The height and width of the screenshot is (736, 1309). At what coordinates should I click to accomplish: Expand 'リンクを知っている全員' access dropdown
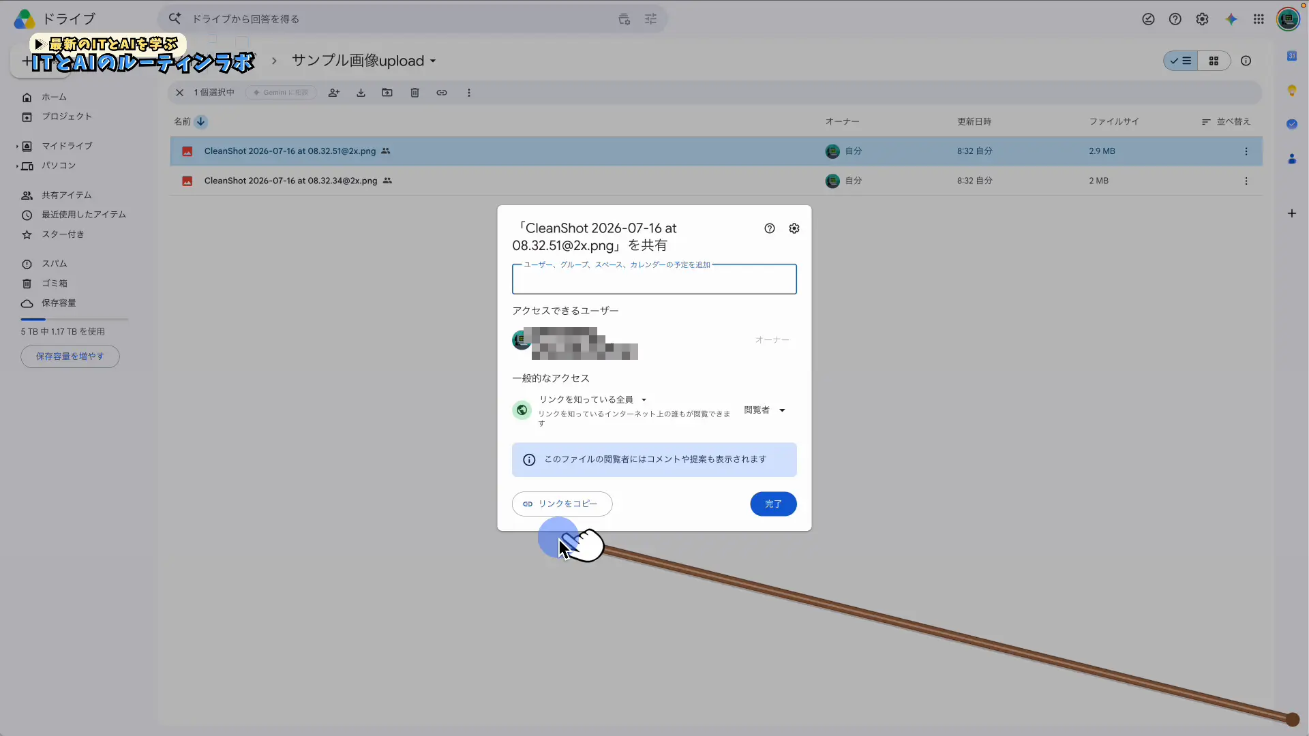[x=592, y=399]
